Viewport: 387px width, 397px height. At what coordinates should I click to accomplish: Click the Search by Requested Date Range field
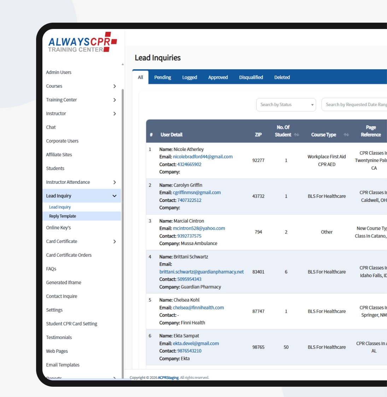[x=354, y=105]
